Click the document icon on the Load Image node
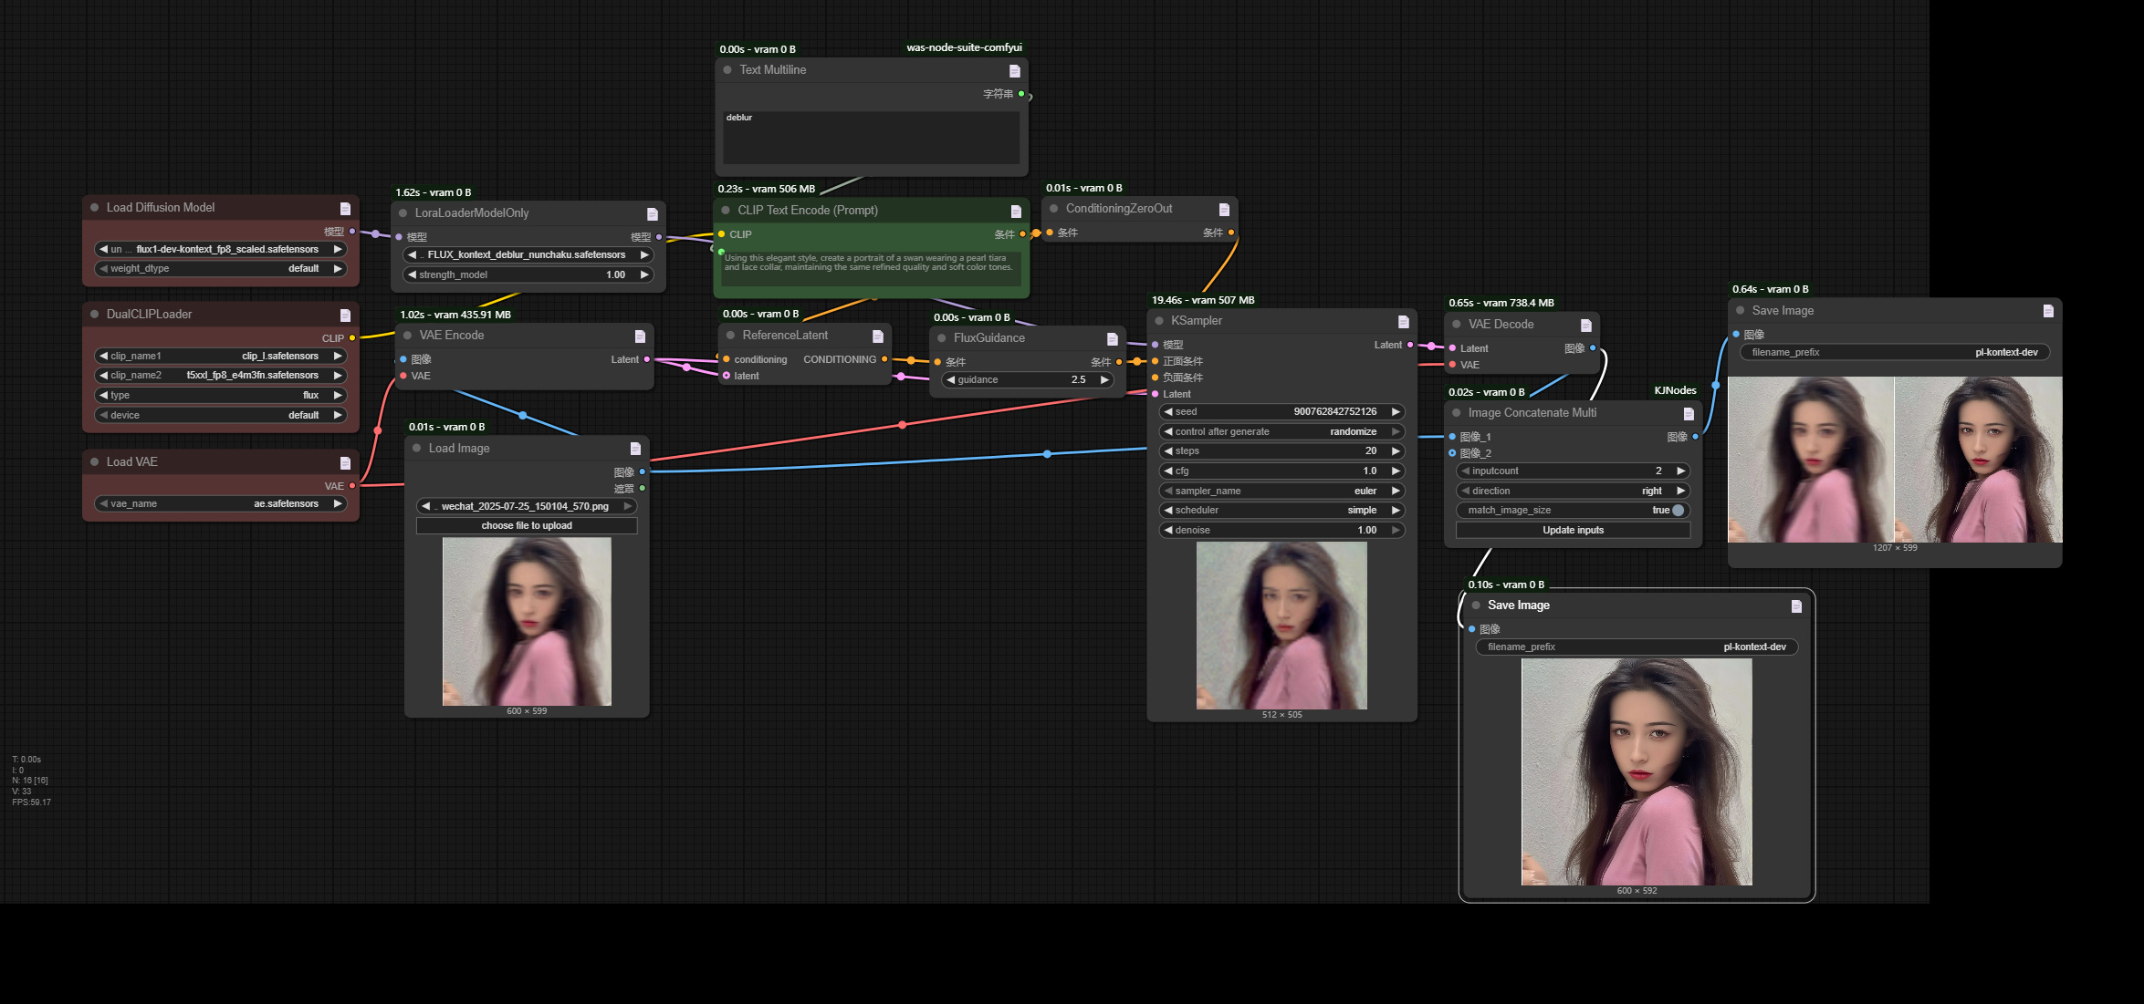The width and height of the screenshot is (2144, 1004). tap(635, 448)
